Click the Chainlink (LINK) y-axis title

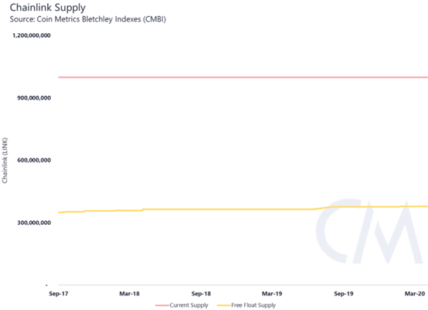point(5,160)
